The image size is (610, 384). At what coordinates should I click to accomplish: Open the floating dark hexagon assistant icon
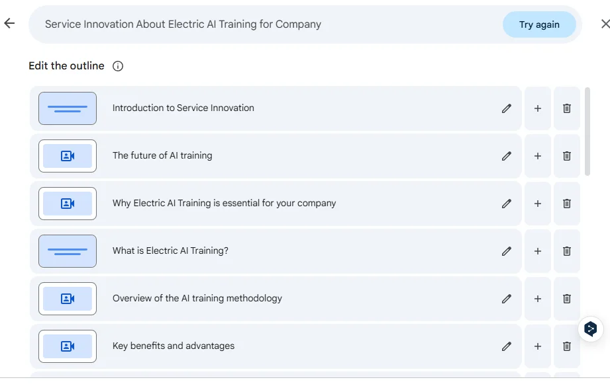point(591,329)
